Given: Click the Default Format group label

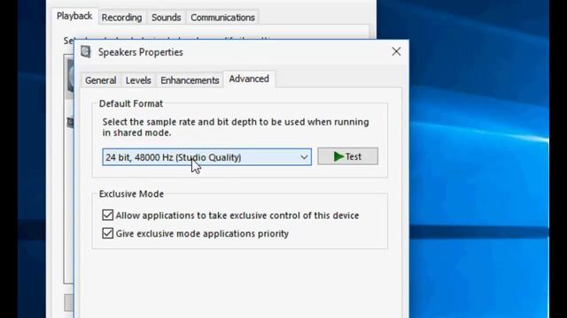Looking at the screenshot, I should tap(131, 104).
